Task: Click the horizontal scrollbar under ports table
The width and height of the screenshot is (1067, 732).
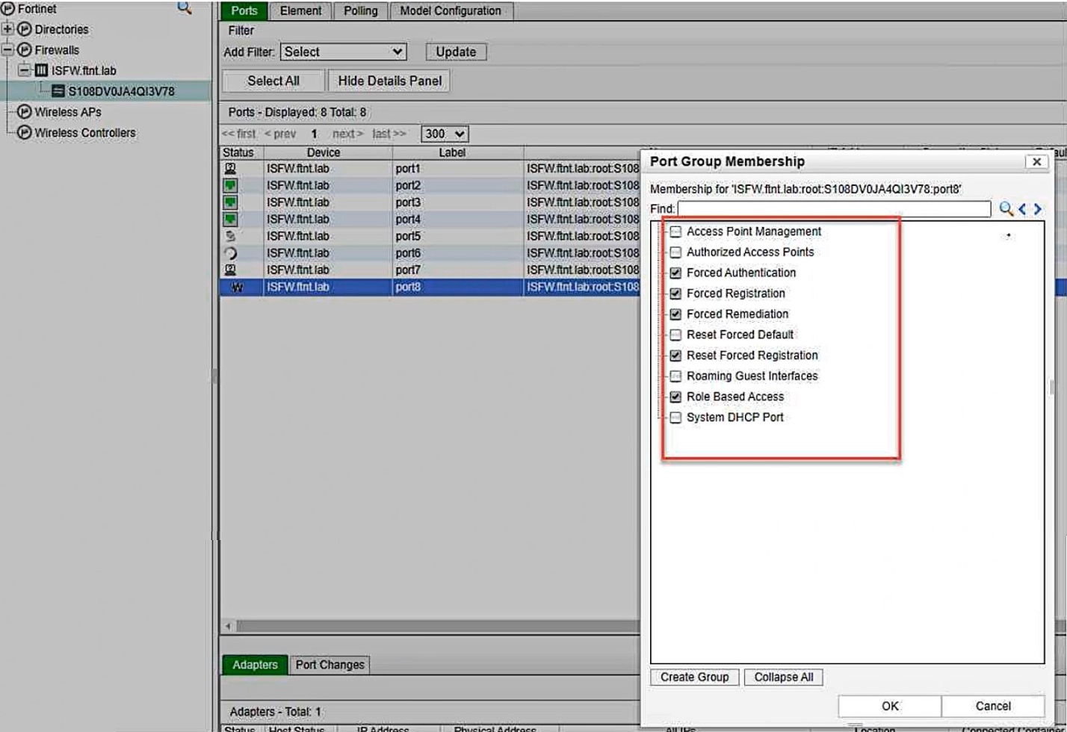Action: 433,626
